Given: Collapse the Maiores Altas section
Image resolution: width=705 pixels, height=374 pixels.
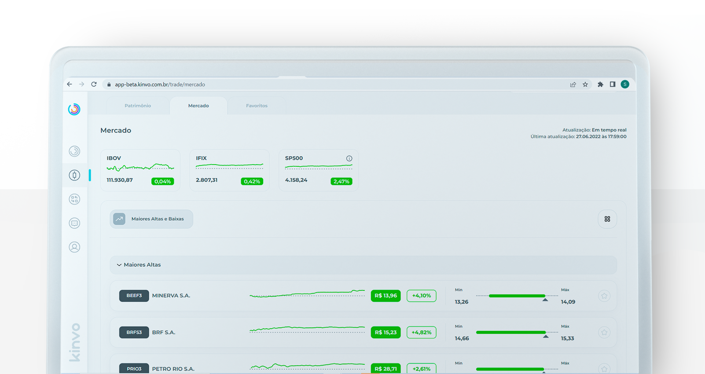Looking at the screenshot, I should [119, 265].
